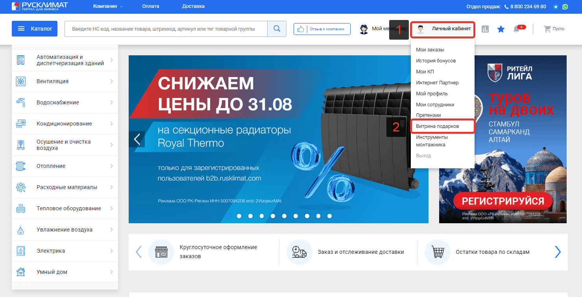Open product comparison chart icon

485,29
